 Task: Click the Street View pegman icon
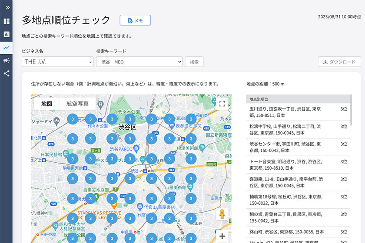(222, 214)
